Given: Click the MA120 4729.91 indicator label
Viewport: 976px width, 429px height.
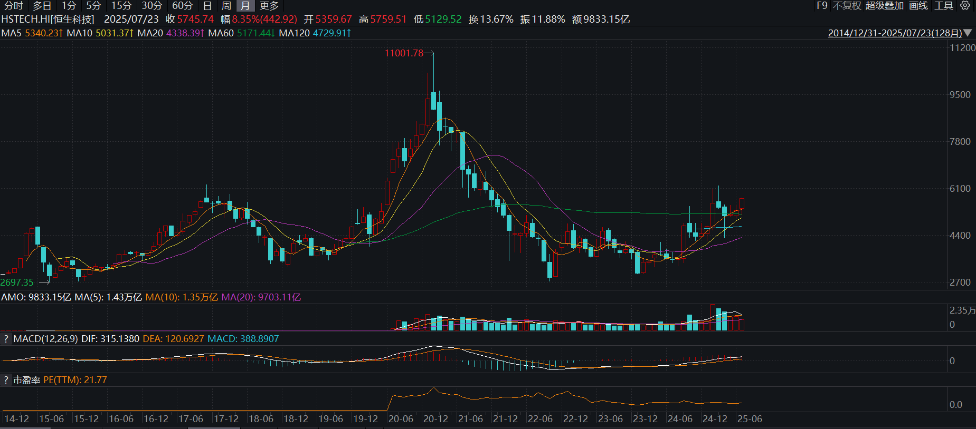Looking at the screenshot, I should click(315, 33).
